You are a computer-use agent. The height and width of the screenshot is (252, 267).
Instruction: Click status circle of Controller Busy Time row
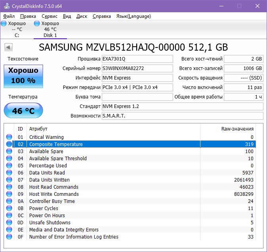[x=9, y=201]
